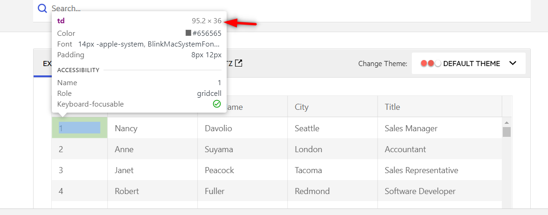
Task: Click the external link icon on the tab
Action: tap(238, 63)
